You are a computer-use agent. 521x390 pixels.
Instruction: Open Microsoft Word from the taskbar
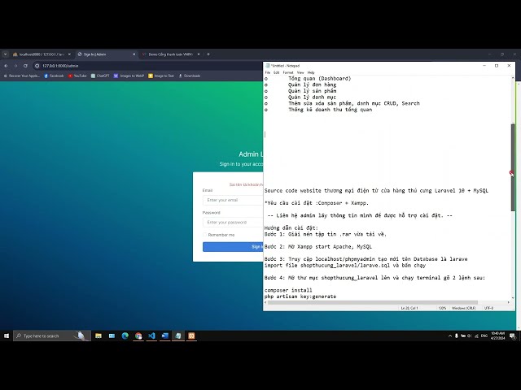[x=164, y=336]
